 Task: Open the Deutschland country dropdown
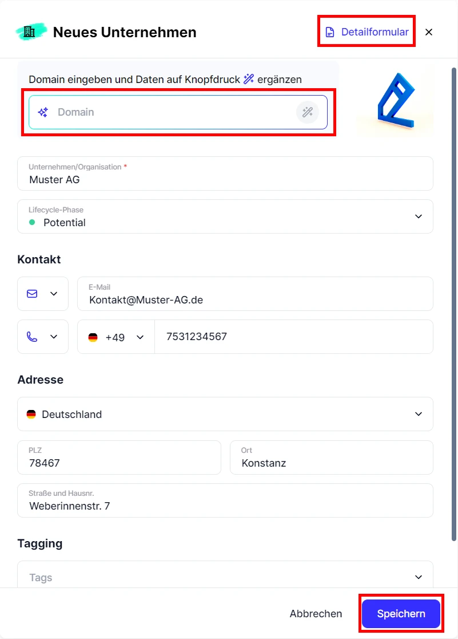[418, 414]
